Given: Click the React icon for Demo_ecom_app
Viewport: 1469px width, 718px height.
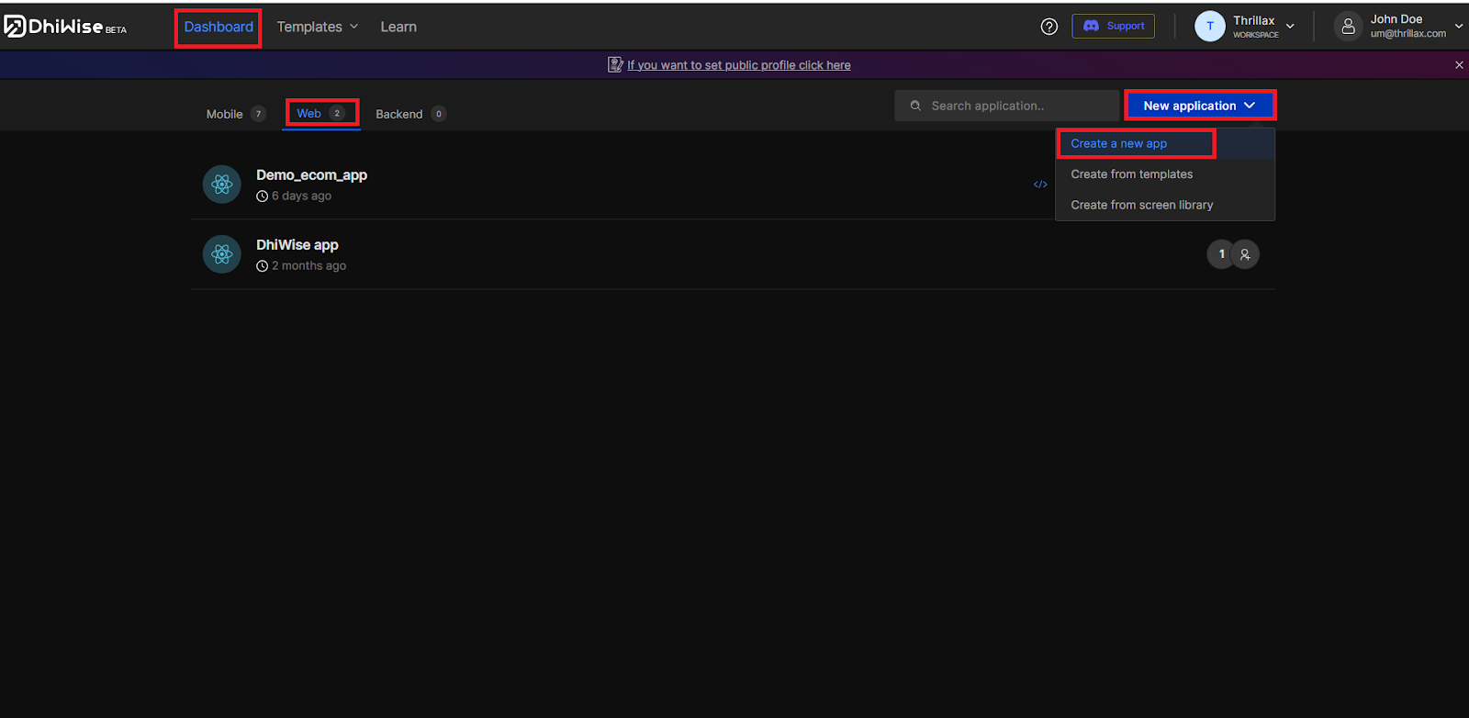Looking at the screenshot, I should tap(221, 185).
